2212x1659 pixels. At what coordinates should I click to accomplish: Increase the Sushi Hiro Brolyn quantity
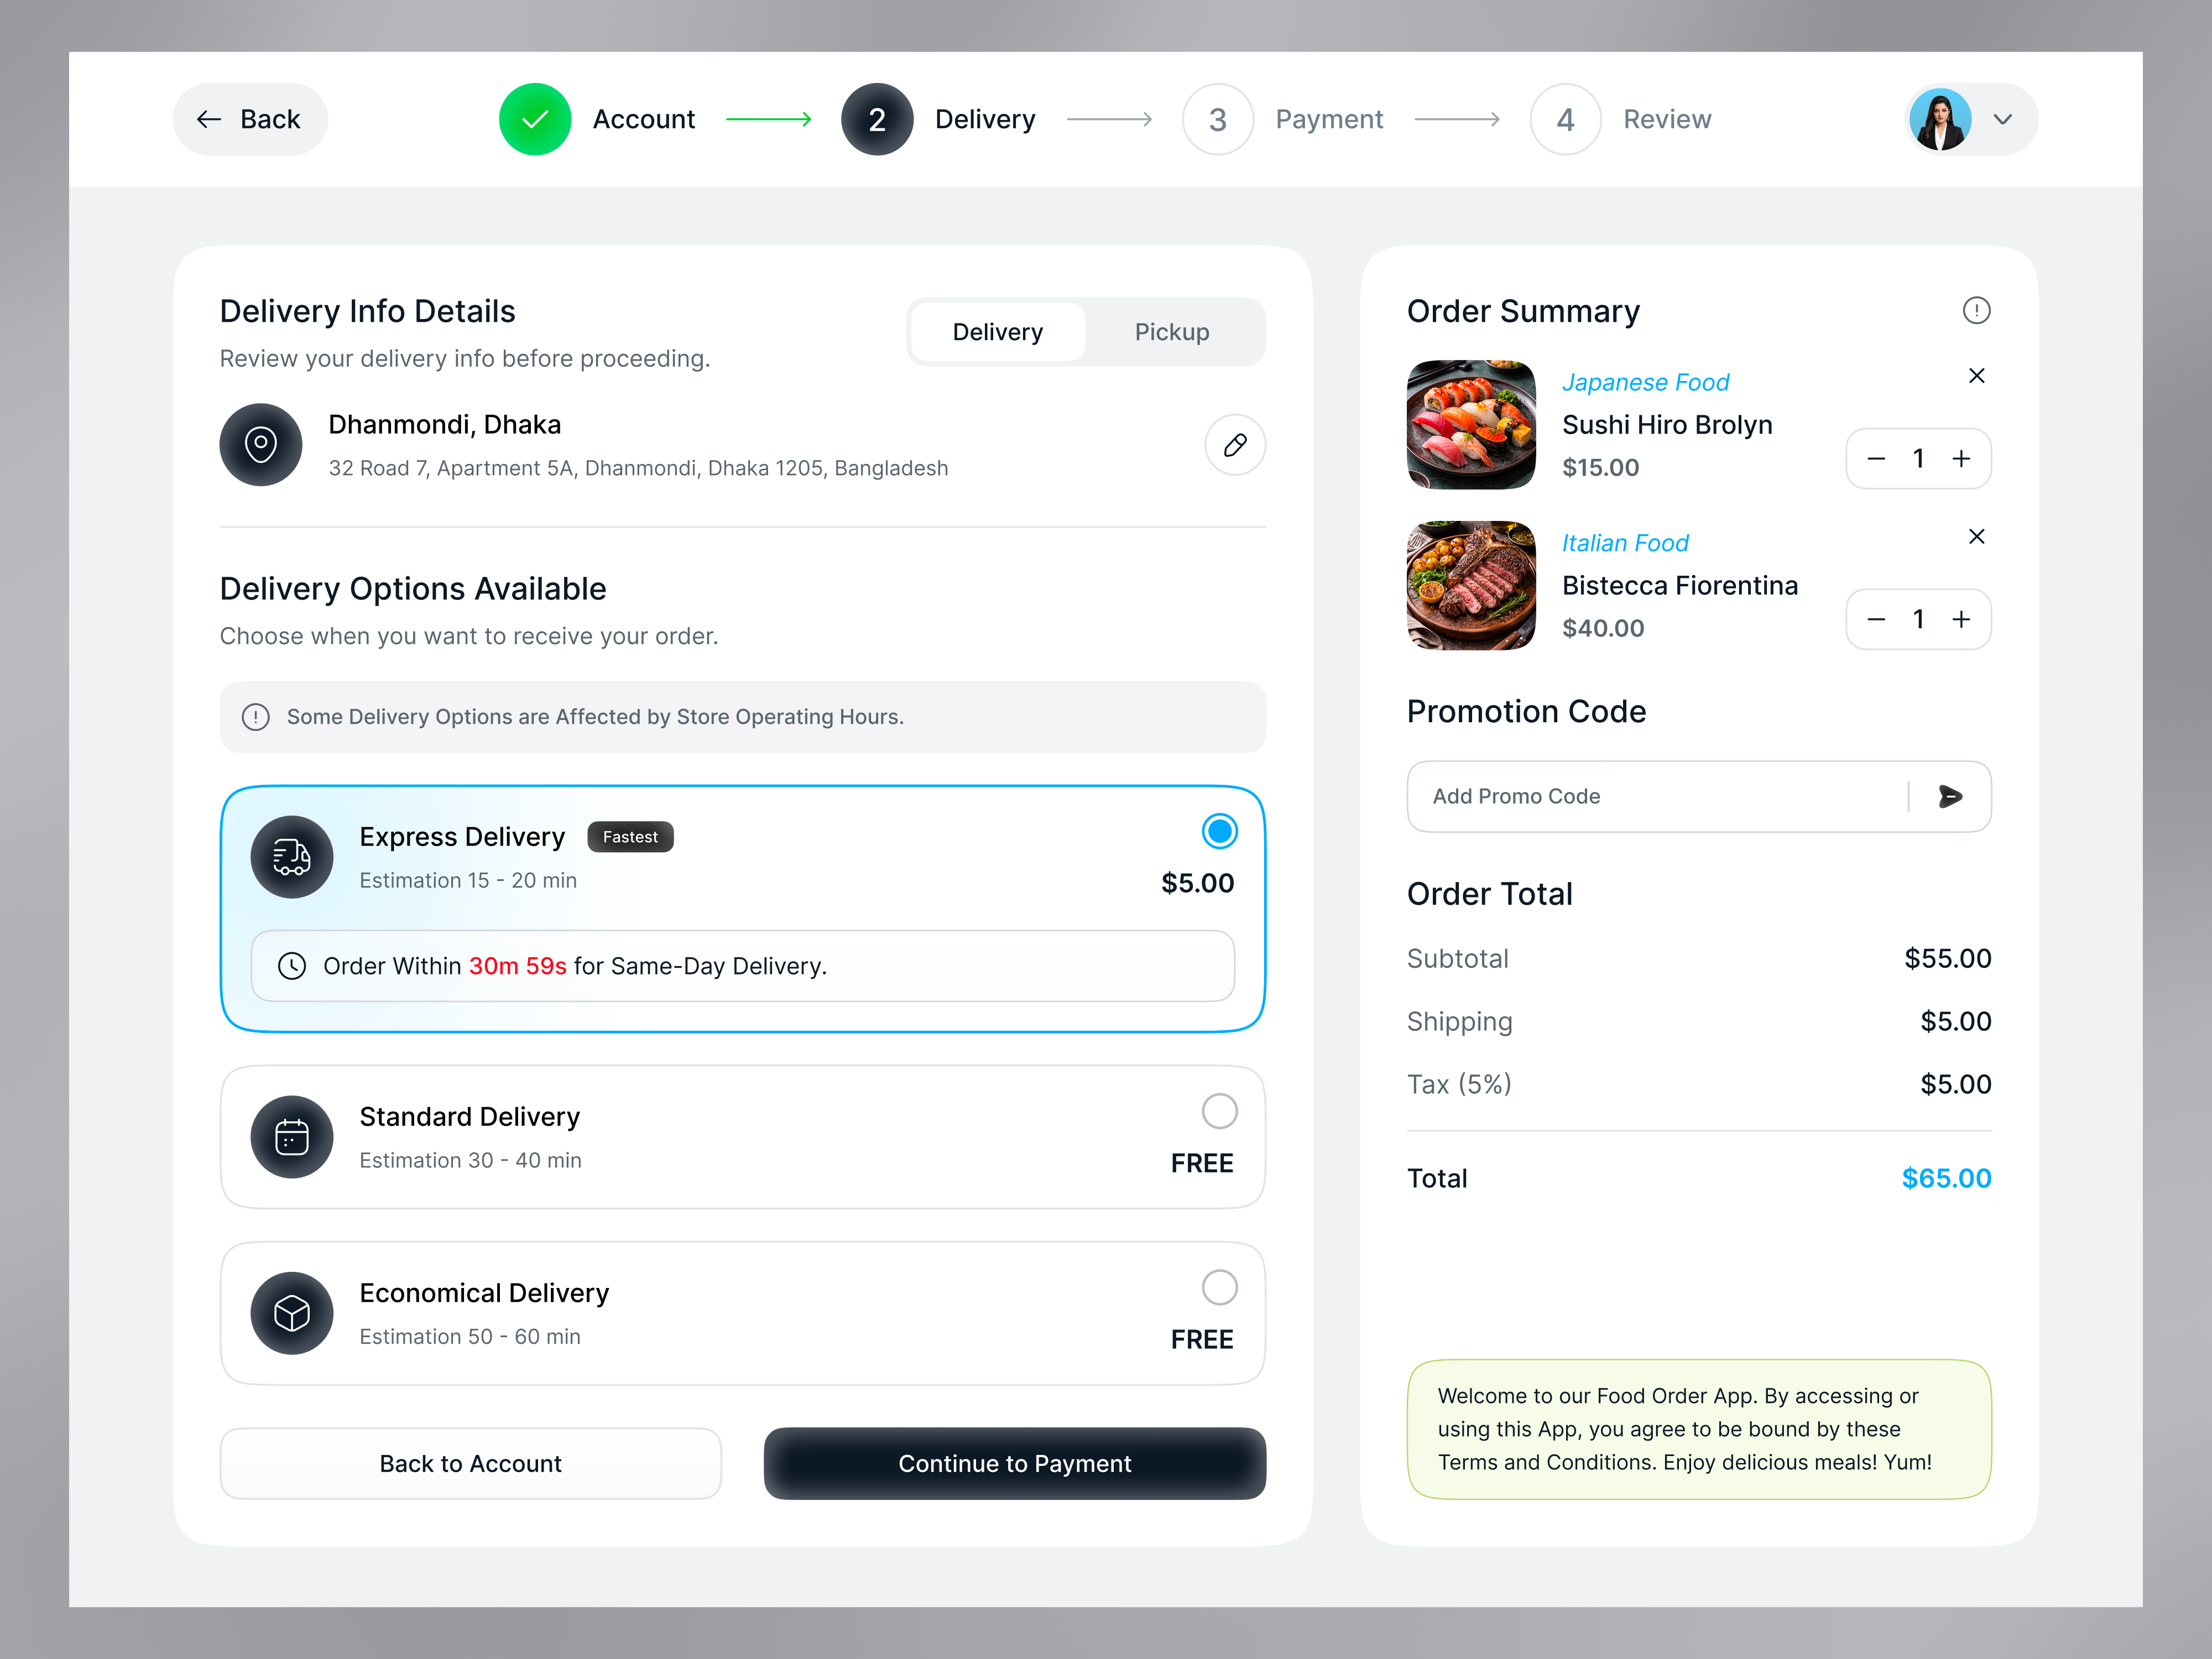[1961, 458]
